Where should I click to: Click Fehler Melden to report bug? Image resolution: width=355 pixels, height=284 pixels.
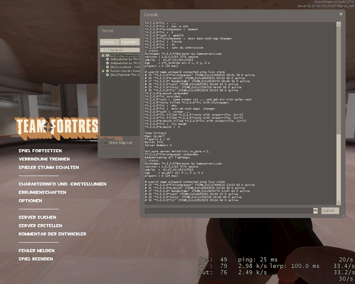[x=37, y=250]
